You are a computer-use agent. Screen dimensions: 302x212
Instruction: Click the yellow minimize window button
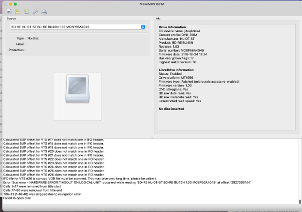coord(10,3)
